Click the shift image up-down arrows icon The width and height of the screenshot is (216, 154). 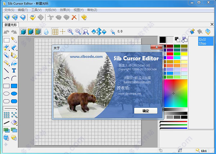coord(99,32)
